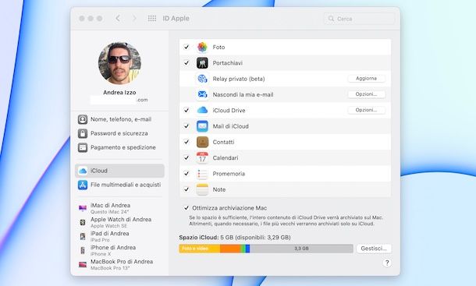Click the Portachiavi keychain icon
Viewport: 476px width, 286px height.
coord(202,63)
